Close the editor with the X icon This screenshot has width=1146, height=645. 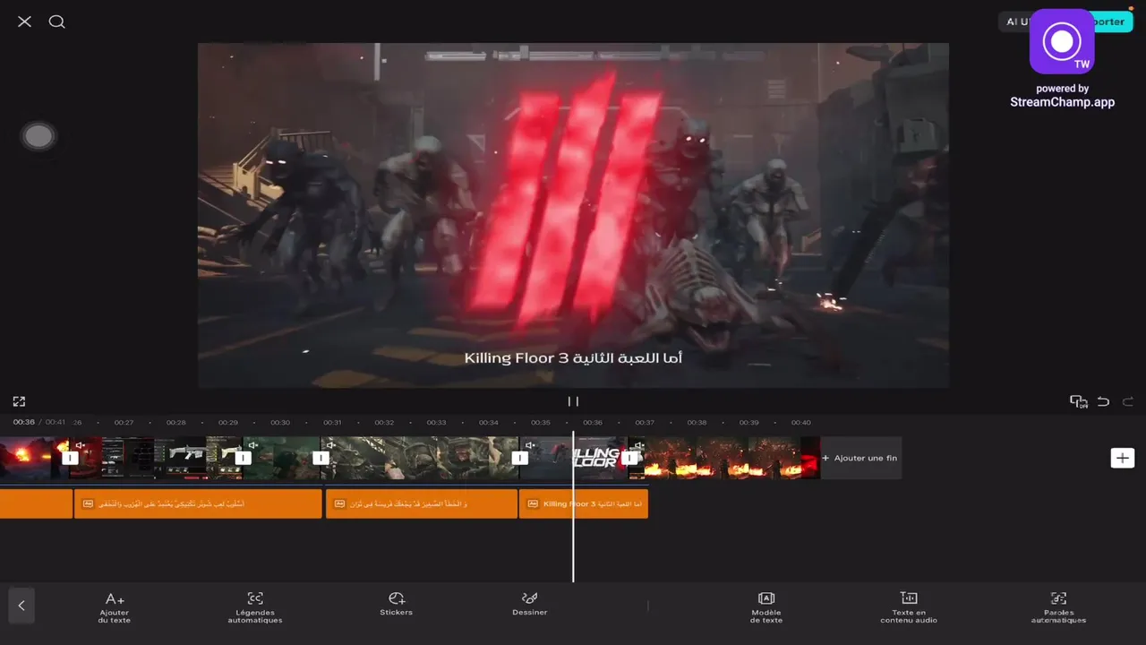24,21
